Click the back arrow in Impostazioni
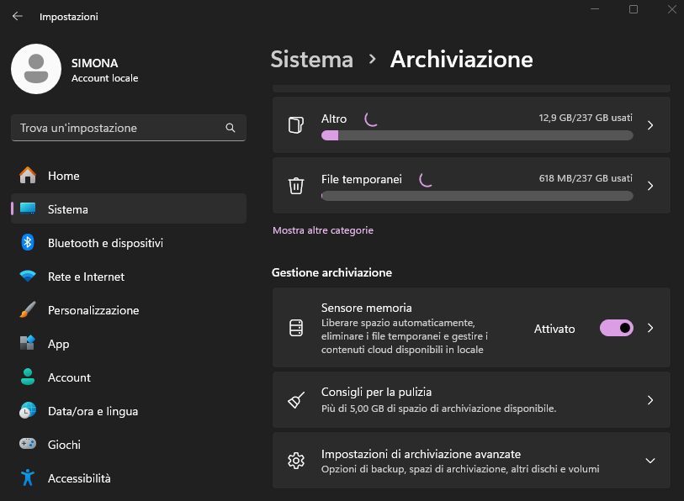The image size is (684, 501). coord(18,16)
